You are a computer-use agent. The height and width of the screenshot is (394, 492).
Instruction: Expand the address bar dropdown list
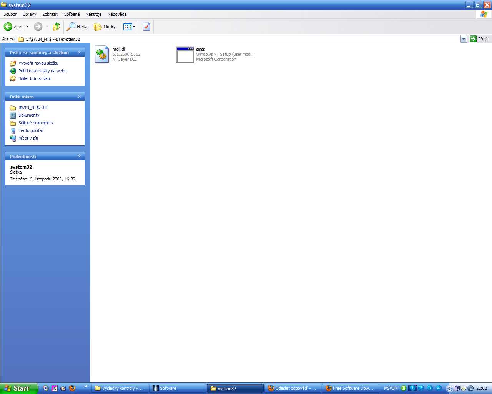[464, 39]
